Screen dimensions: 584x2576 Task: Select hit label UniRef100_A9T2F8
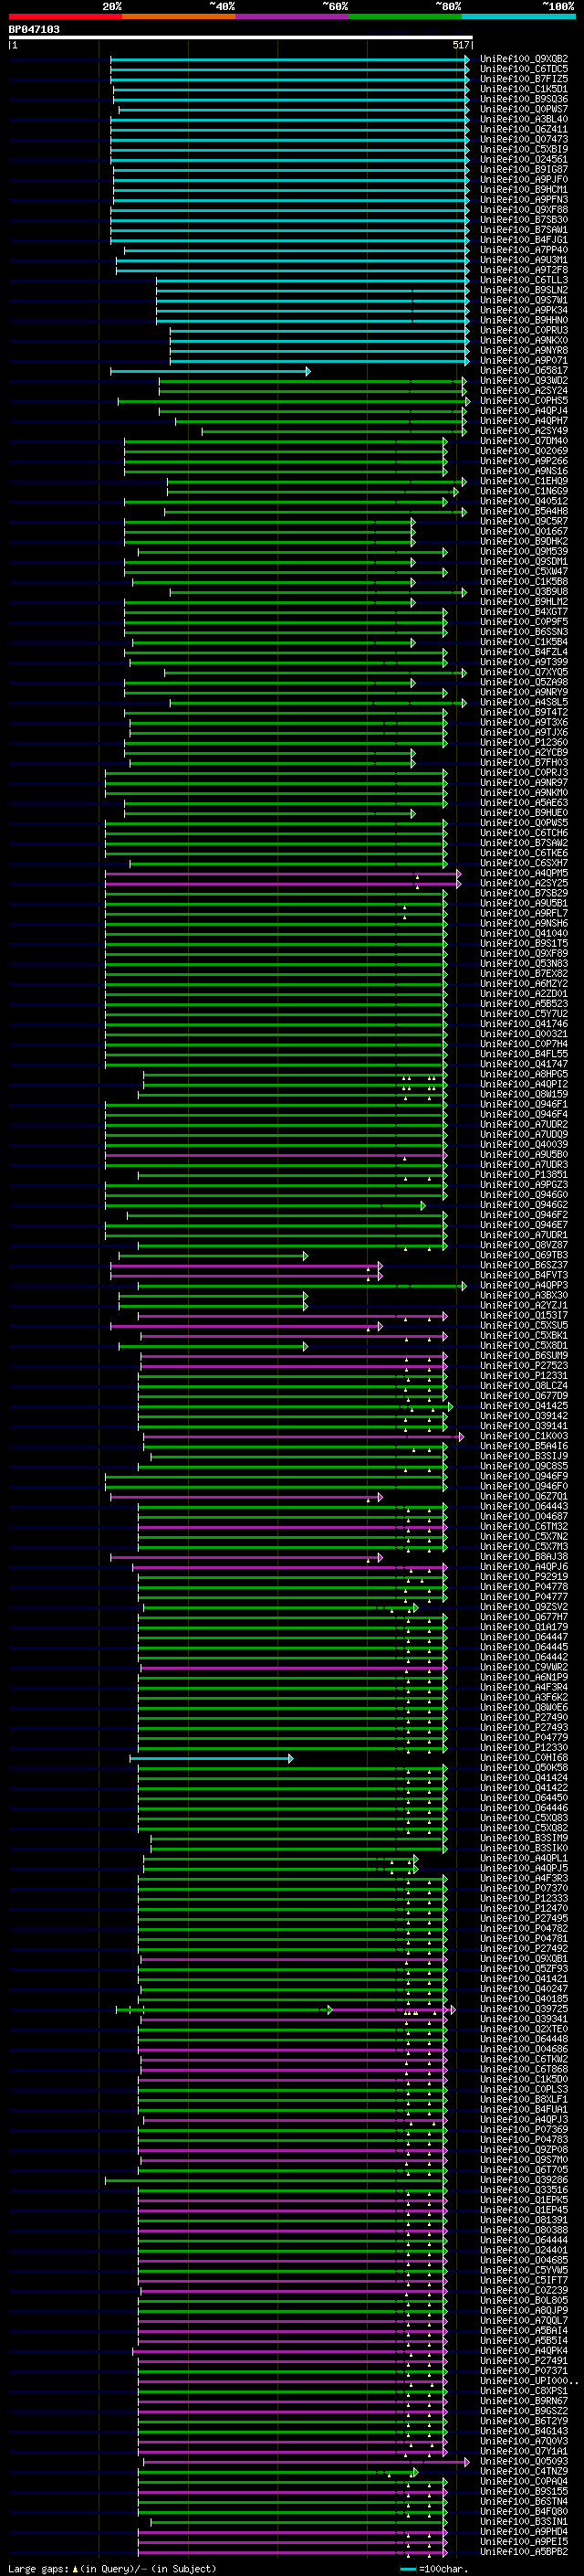[524, 270]
